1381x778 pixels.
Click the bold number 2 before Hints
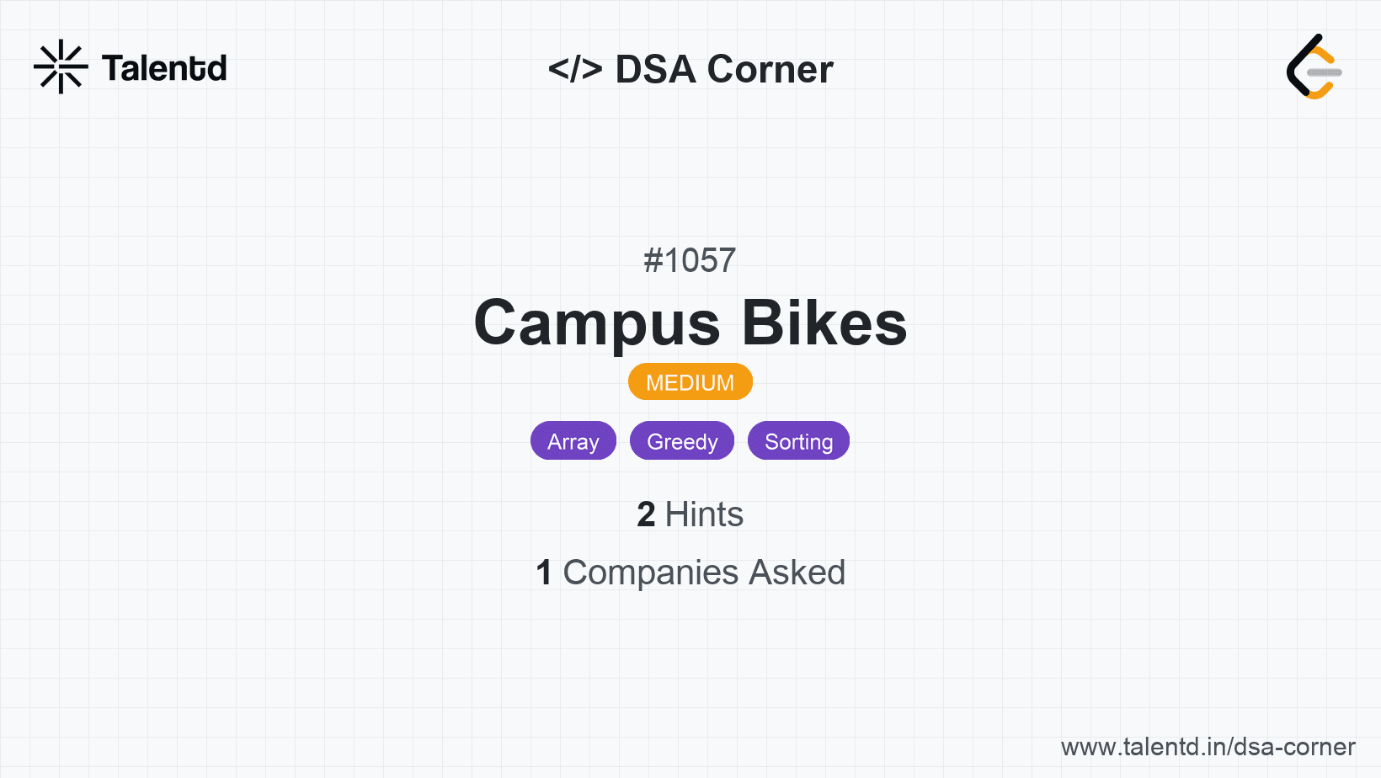646,514
